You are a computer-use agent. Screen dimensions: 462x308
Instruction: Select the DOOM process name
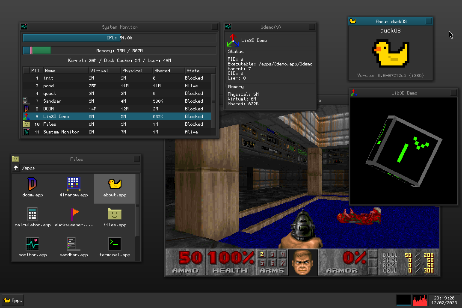[x=48, y=109]
